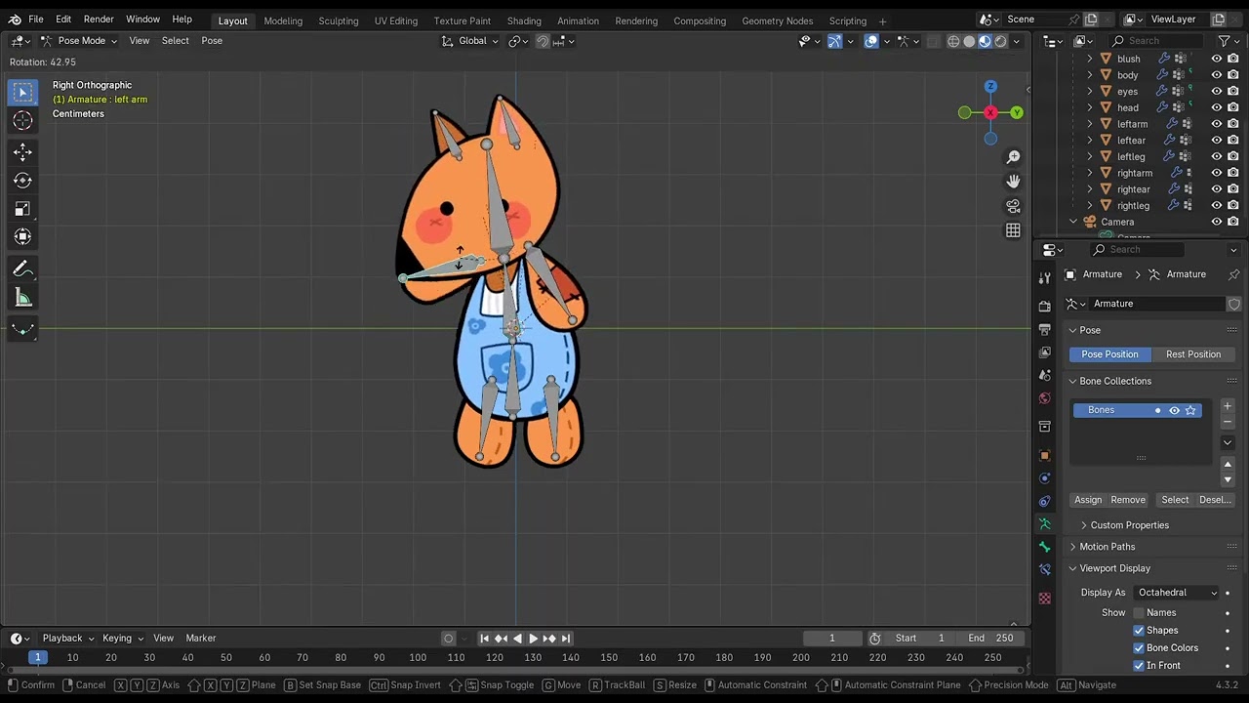Click the bone collection Select button
1249x703 pixels.
pos(1175,500)
